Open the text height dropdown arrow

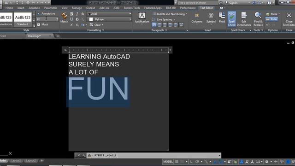tap(57, 19)
